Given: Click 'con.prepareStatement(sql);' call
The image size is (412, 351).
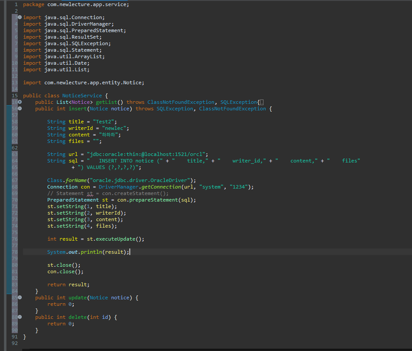Looking at the screenshot, I should pos(156,200).
